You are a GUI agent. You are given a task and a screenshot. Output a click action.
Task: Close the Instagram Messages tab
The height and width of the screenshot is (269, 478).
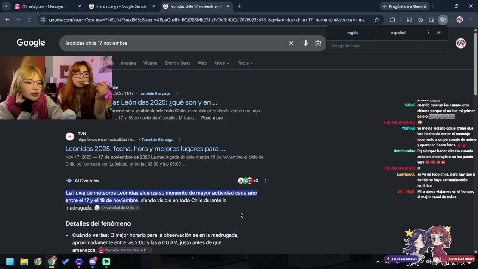[x=80, y=6]
